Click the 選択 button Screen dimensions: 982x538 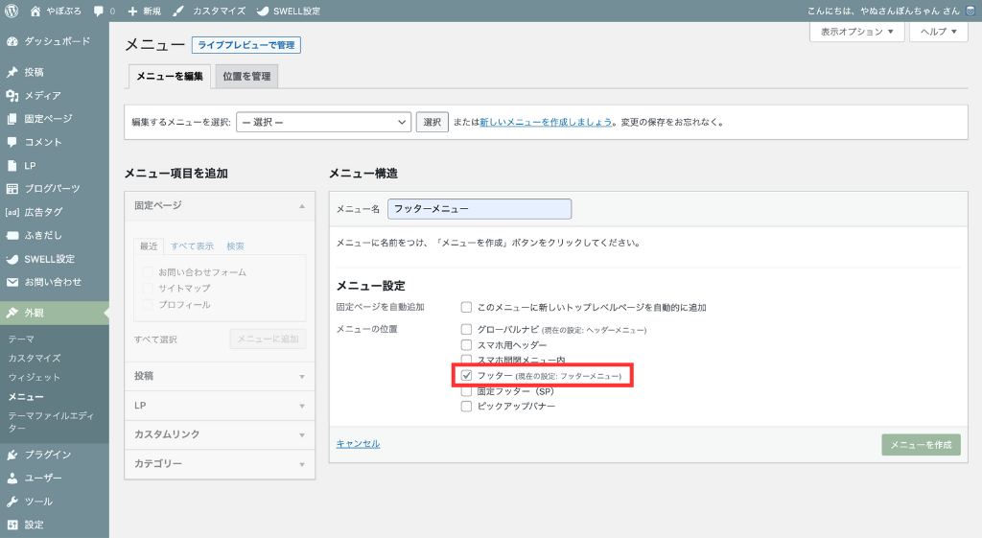coord(433,122)
